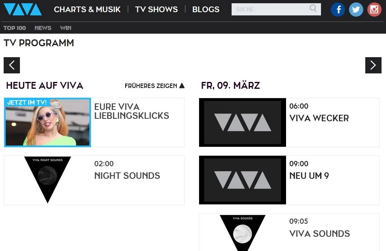Go to next day with right arrow
Image resolution: width=386 pixels, height=251 pixels.
point(373,65)
